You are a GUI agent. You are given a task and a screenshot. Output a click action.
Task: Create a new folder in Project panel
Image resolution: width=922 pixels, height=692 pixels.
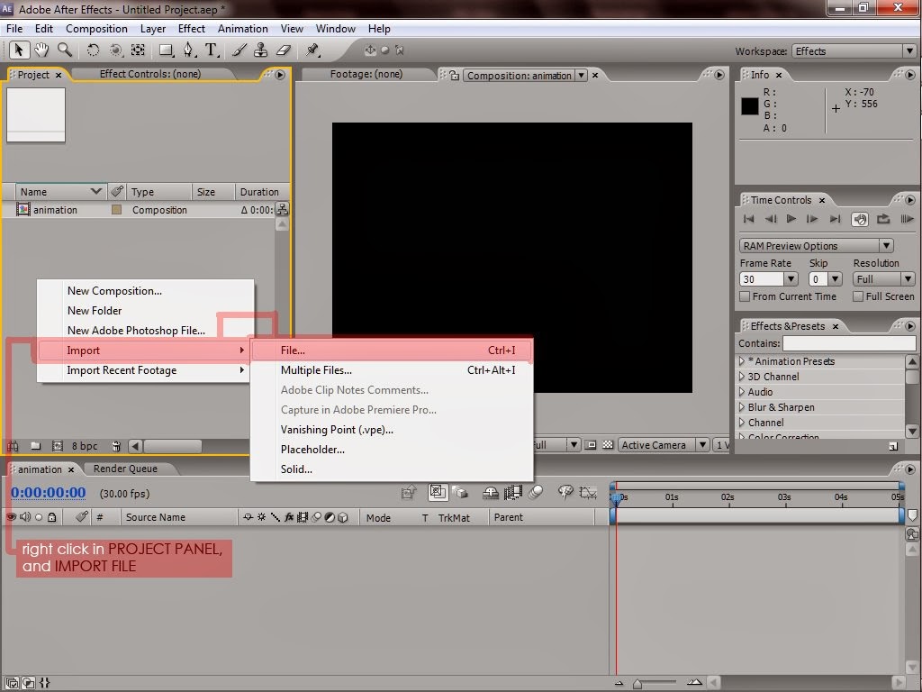(x=36, y=445)
